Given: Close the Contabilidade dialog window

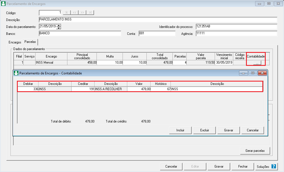Looking at the screenshot, I should [x=262, y=73].
